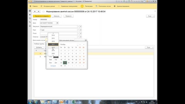This screenshot has width=185, height=104.
Task: Open search magnifier in left sidebar
Action: coord(30,22)
